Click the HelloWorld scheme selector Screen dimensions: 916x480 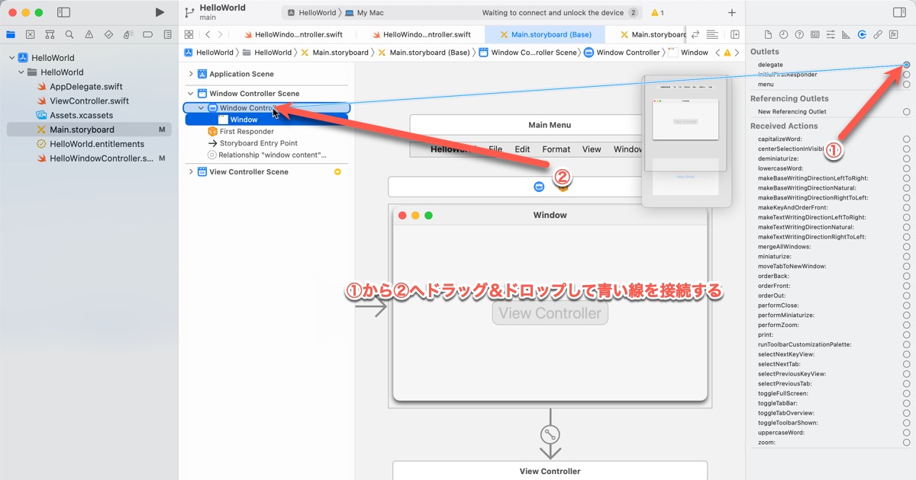coord(311,13)
